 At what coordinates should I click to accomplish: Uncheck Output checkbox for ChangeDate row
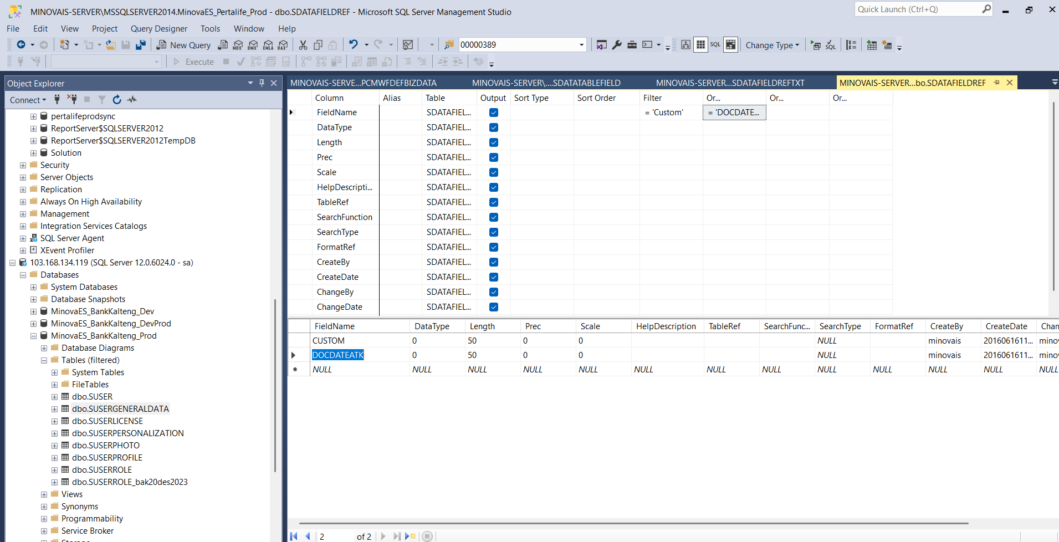pyautogui.click(x=494, y=307)
